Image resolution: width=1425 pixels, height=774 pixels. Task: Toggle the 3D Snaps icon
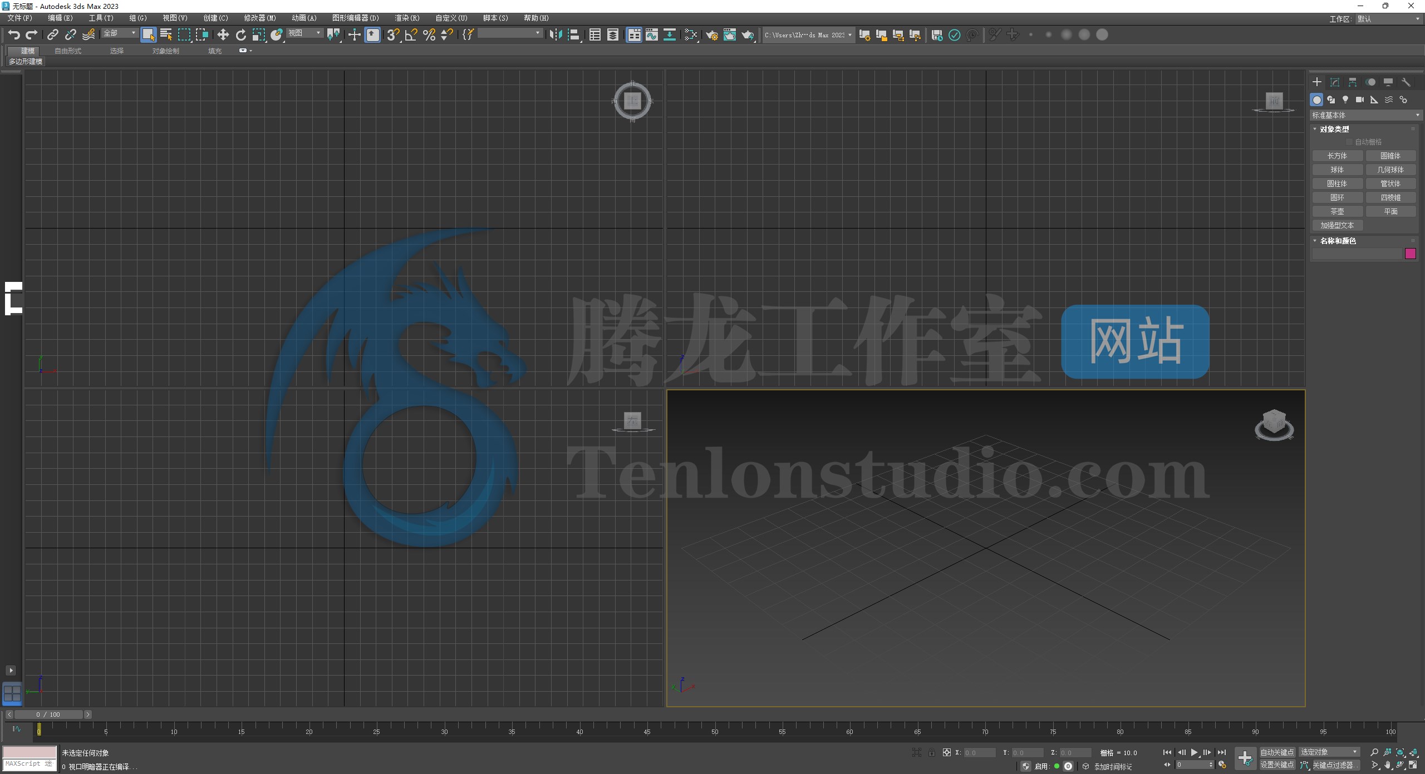(x=393, y=35)
